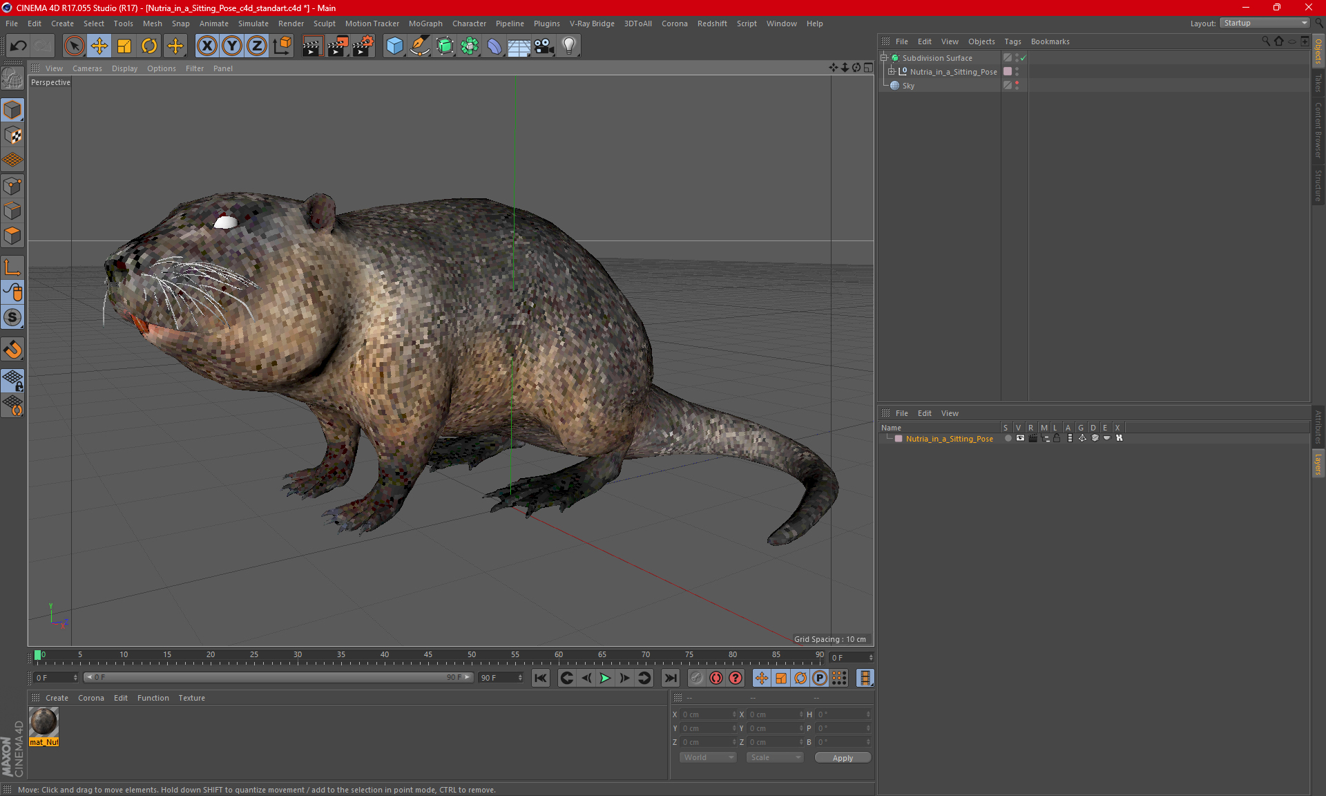Open the Deformer bend icon
The height and width of the screenshot is (796, 1326).
coord(494,46)
